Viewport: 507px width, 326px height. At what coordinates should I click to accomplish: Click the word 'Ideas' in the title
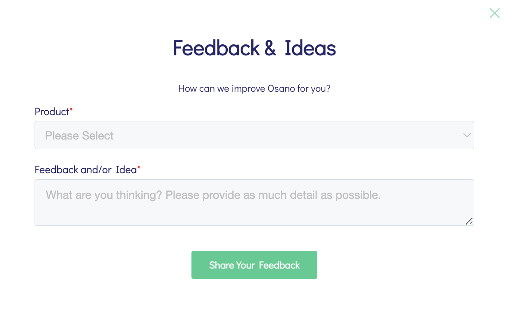(x=310, y=48)
